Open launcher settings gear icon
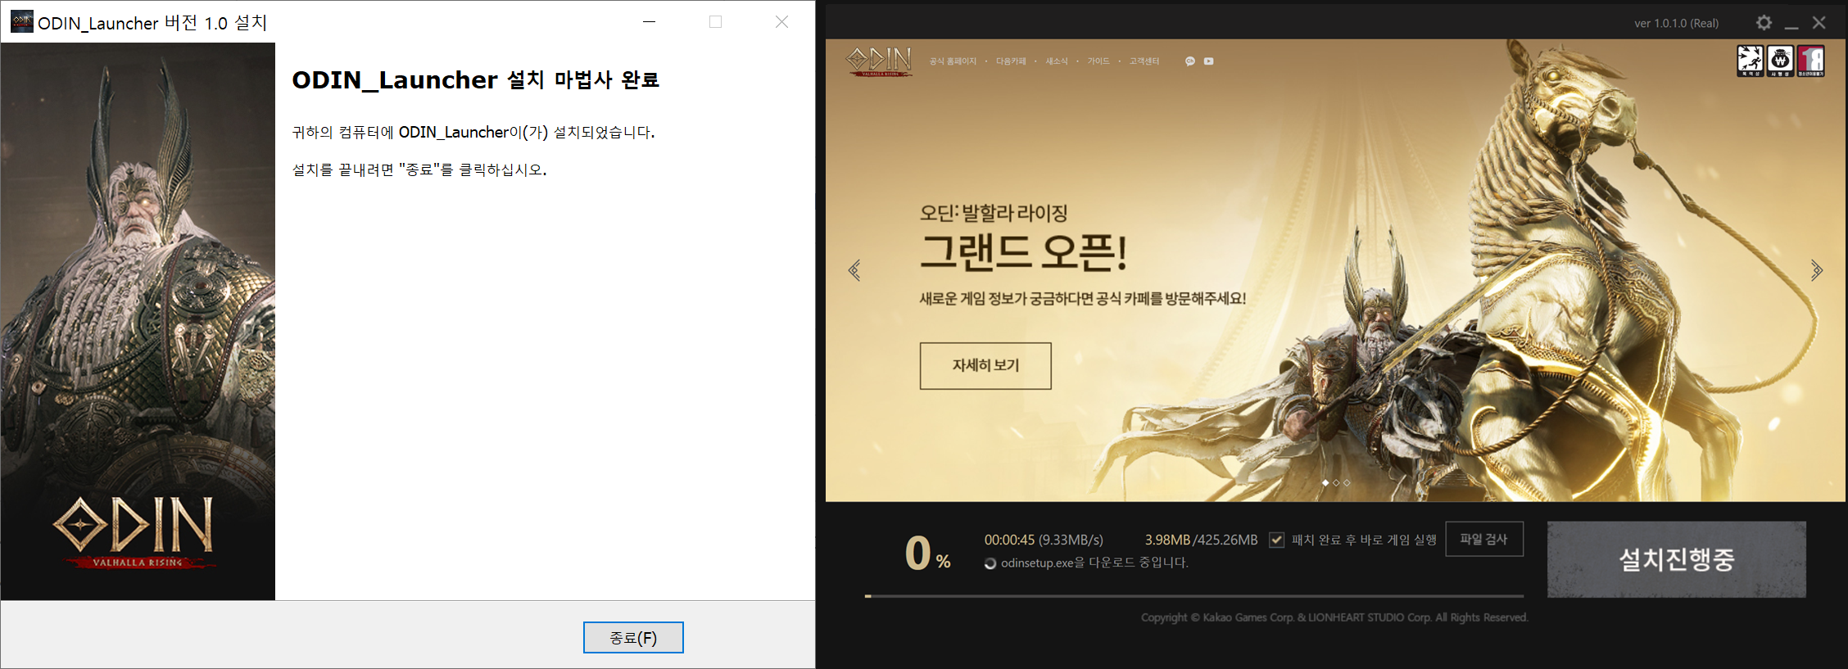 tap(1764, 23)
